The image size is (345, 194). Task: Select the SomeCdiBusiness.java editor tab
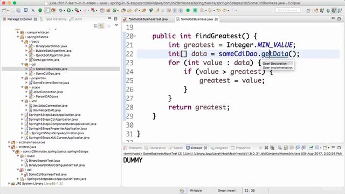(x=197, y=19)
